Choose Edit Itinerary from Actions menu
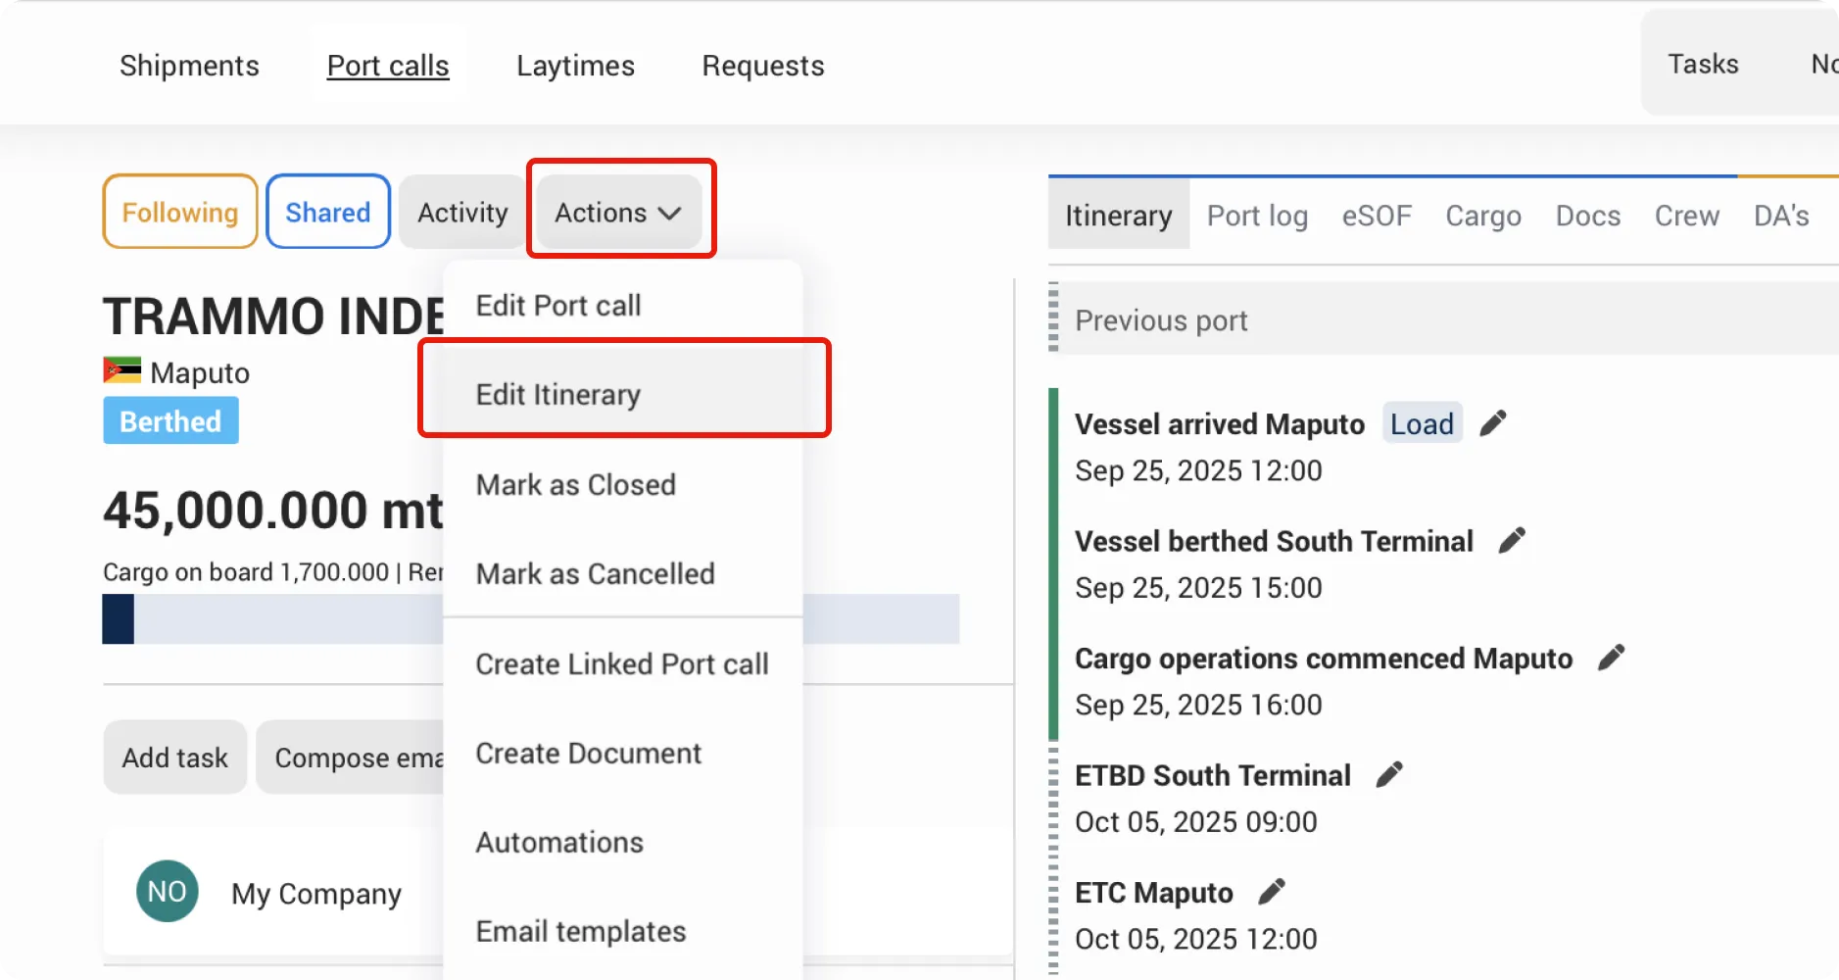The image size is (1839, 980). pos(622,394)
